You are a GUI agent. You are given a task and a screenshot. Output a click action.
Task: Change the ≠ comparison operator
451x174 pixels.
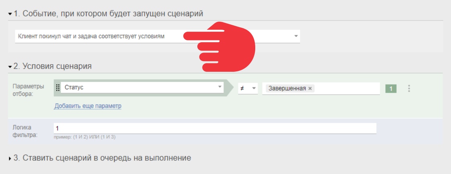(248, 88)
